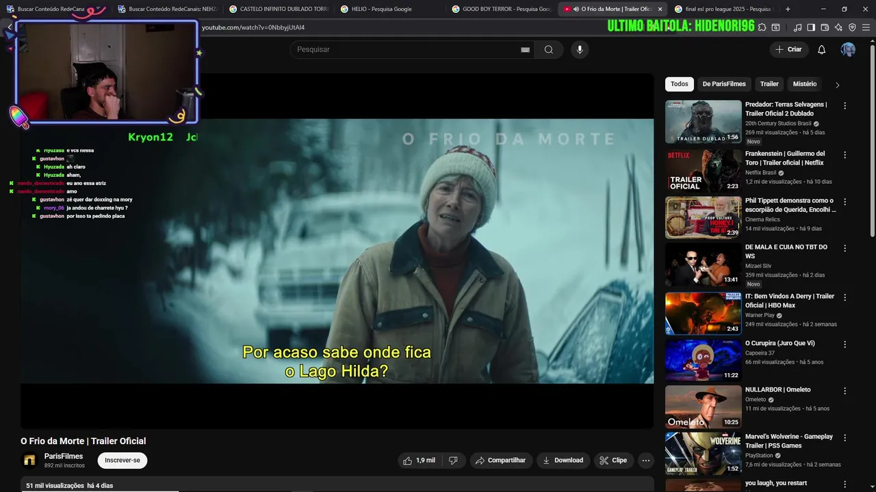This screenshot has height=492, width=876.
Task: Switch to final esl pro league 2025 tab
Action: (723, 9)
